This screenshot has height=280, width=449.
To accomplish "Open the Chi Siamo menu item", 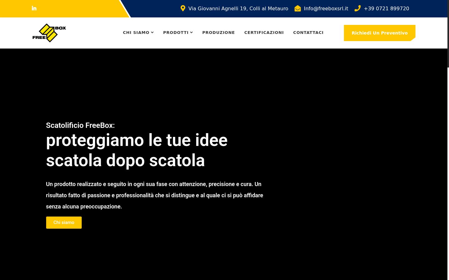I will (x=136, y=32).
